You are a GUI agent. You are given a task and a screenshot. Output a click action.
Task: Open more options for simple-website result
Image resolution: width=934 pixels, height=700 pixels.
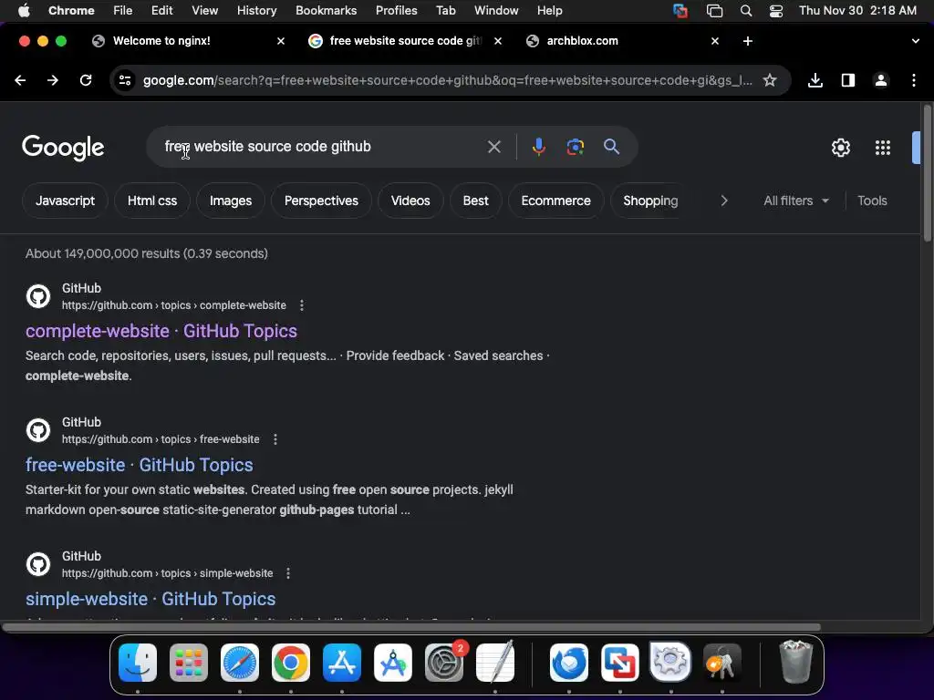point(288,573)
